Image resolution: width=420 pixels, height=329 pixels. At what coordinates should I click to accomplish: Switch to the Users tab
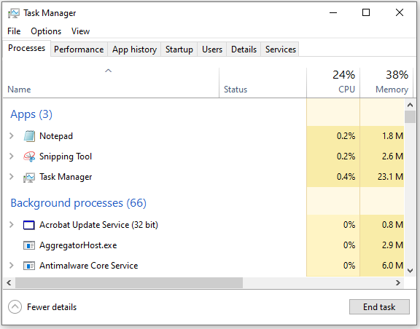[x=212, y=49]
